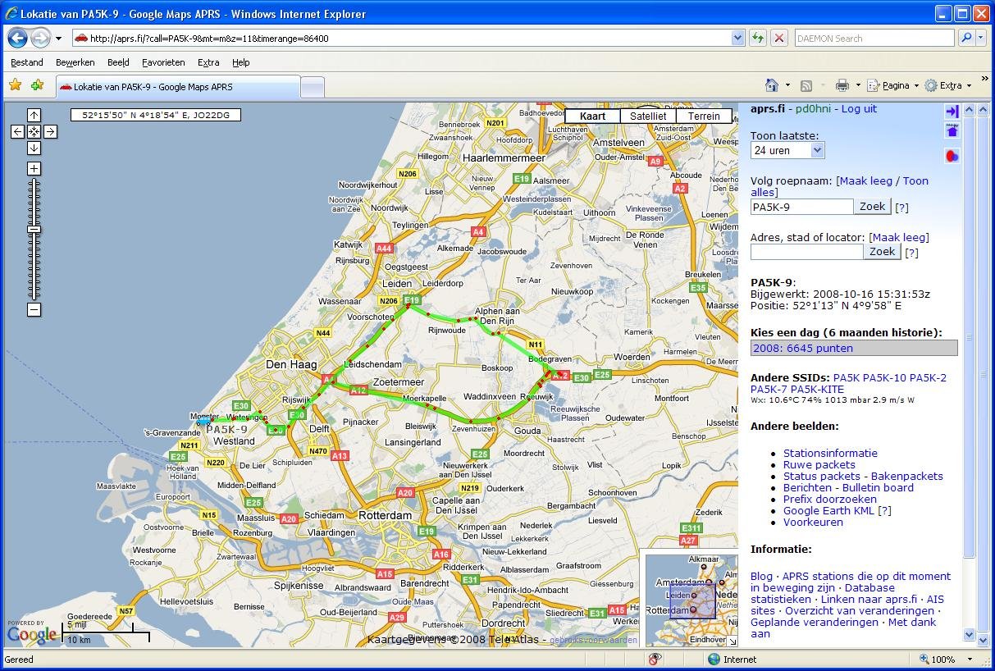Expand the print options dropdown arrow
This screenshot has width=995, height=671.
pos(858,85)
